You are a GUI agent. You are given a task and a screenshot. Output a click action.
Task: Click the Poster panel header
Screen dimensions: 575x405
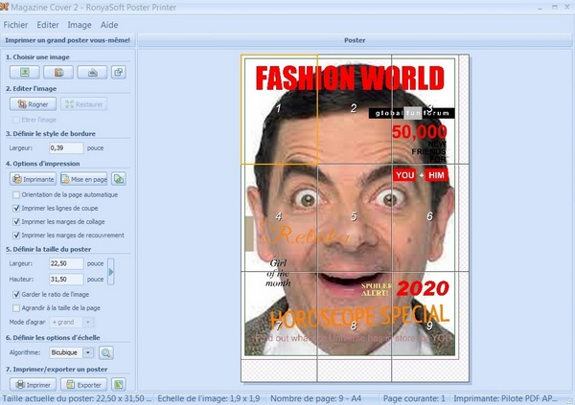(x=355, y=40)
